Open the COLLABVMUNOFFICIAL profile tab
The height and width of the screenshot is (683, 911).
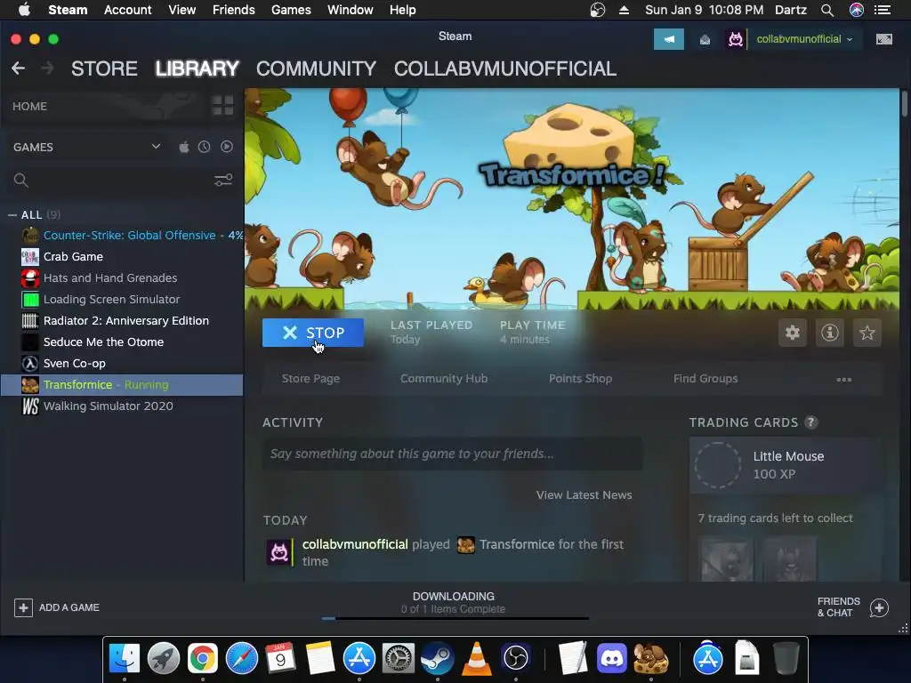(505, 68)
